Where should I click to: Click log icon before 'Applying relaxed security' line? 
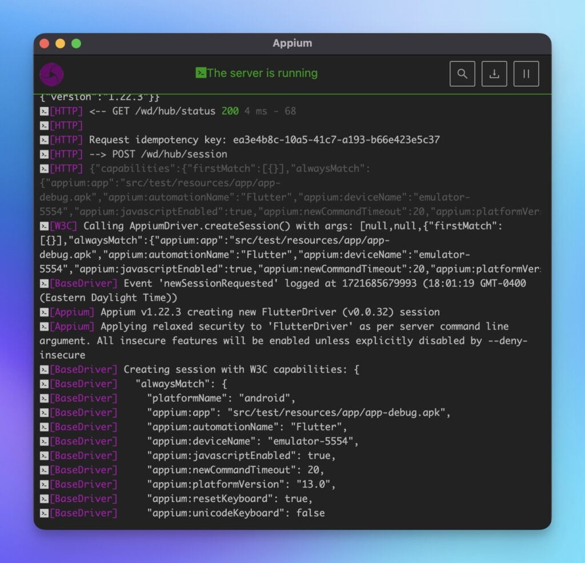(44, 327)
